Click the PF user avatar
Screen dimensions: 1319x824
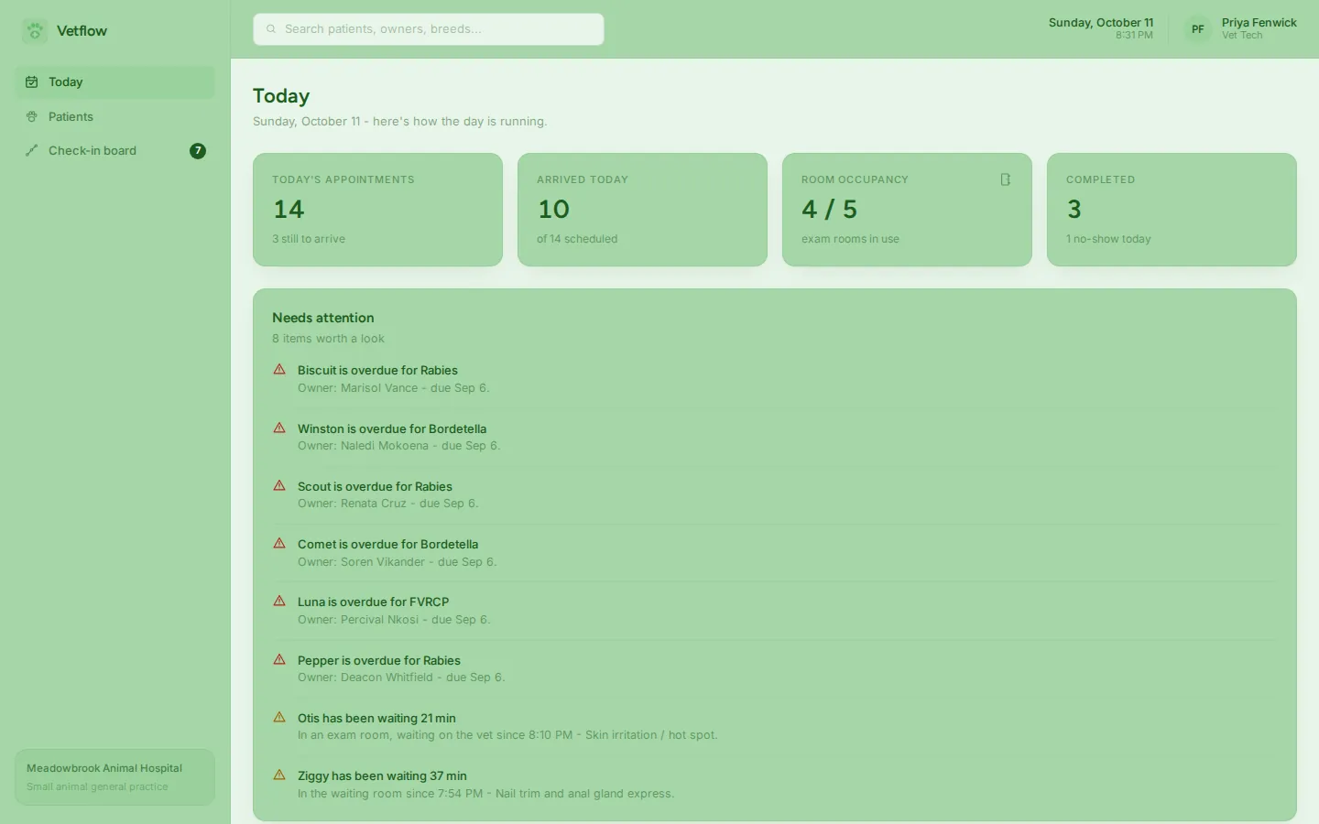(1198, 29)
